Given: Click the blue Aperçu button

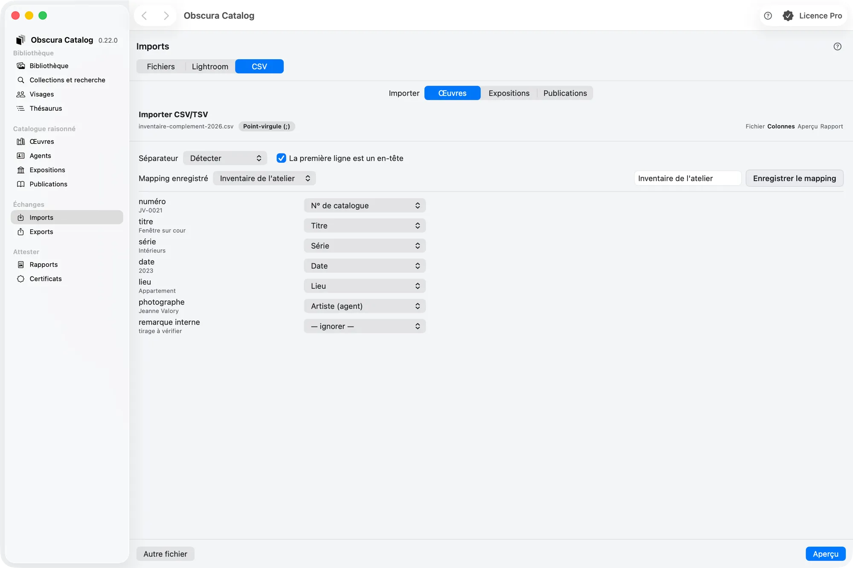Looking at the screenshot, I should pyautogui.click(x=825, y=554).
